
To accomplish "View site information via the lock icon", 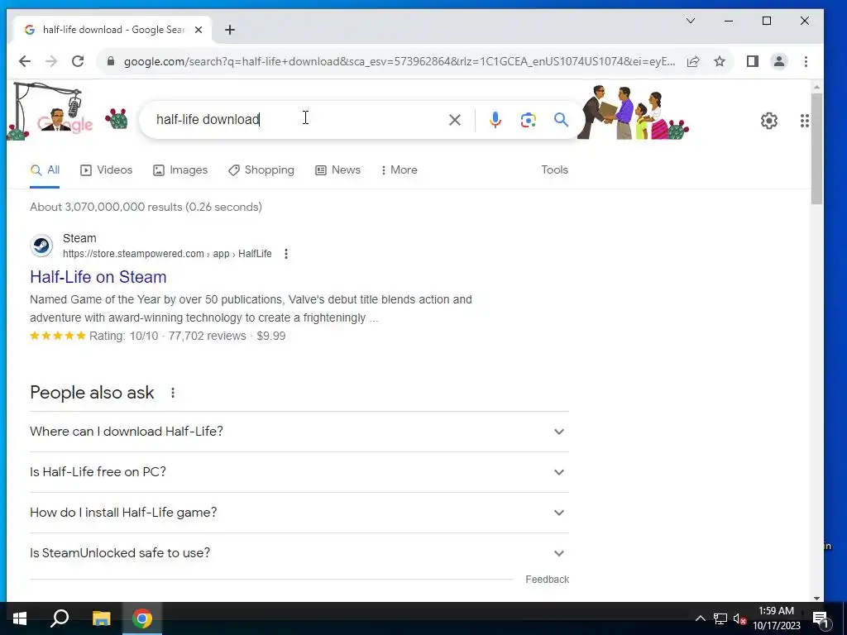I will pos(111,61).
